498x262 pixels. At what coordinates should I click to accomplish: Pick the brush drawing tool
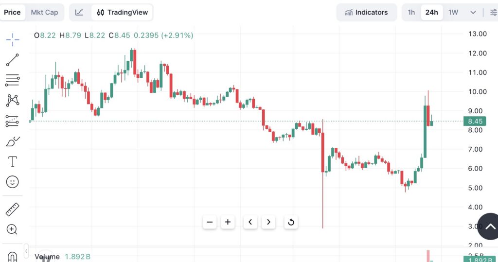coord(13,141)
